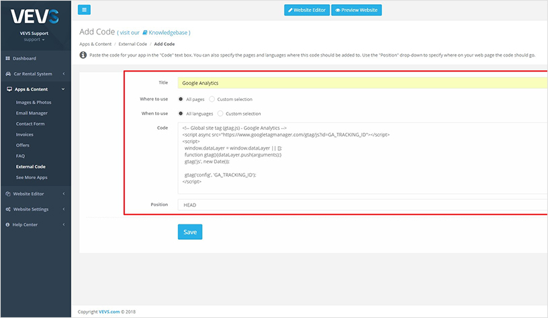Click the Car Rental System car icon
Image resolution: width=548 pixels, height=318 pixels.
click(x=8, y=73)
